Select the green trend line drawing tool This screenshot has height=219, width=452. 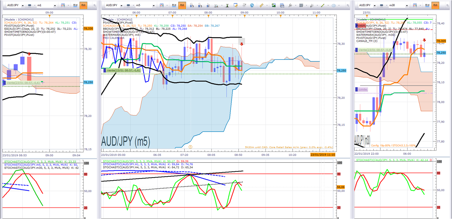click(x=322, y=5)
